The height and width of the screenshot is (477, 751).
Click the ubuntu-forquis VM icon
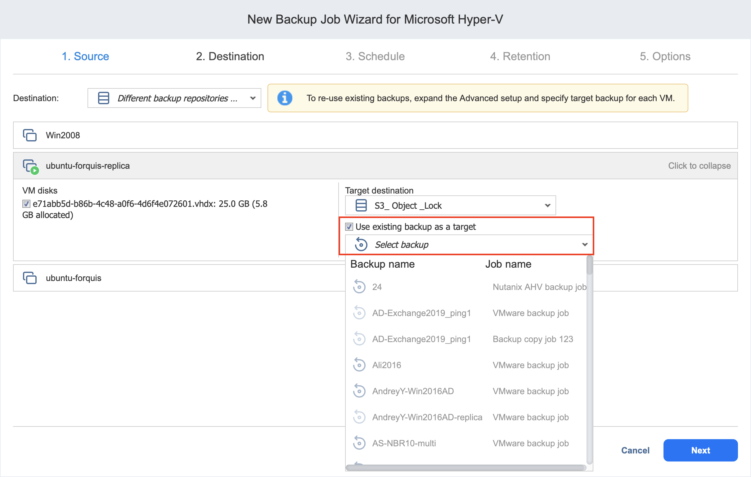(x=29, y=278)
